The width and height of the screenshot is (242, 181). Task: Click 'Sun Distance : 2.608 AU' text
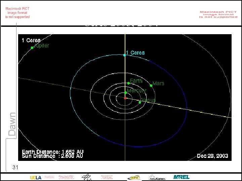[x=52, y=156]
